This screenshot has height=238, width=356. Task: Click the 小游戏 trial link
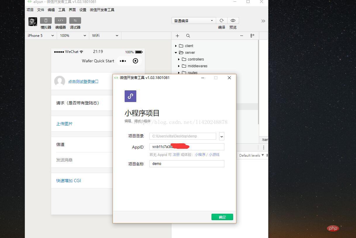tap(214, 155)
